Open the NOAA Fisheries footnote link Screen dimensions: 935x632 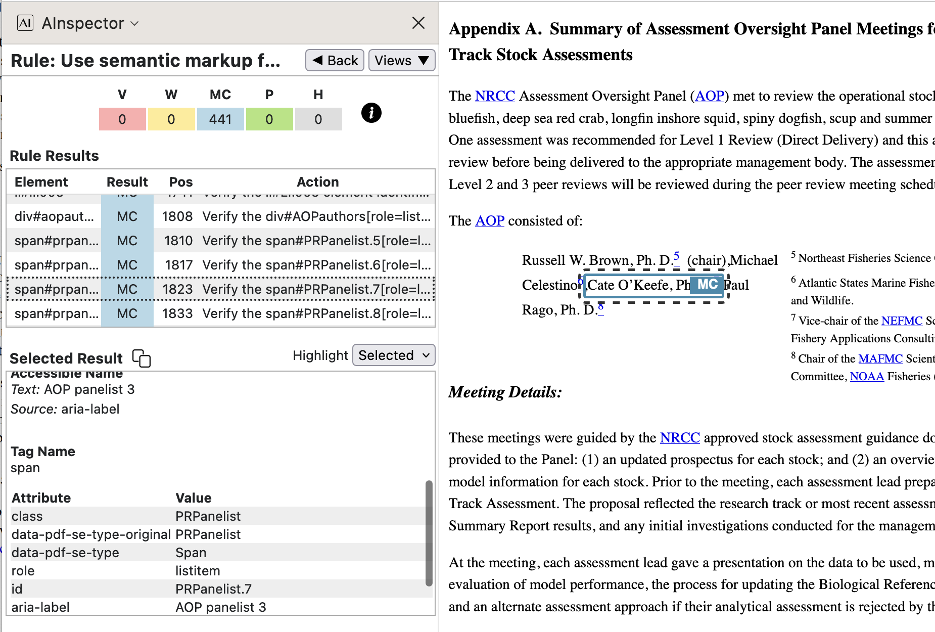point(867,376)
